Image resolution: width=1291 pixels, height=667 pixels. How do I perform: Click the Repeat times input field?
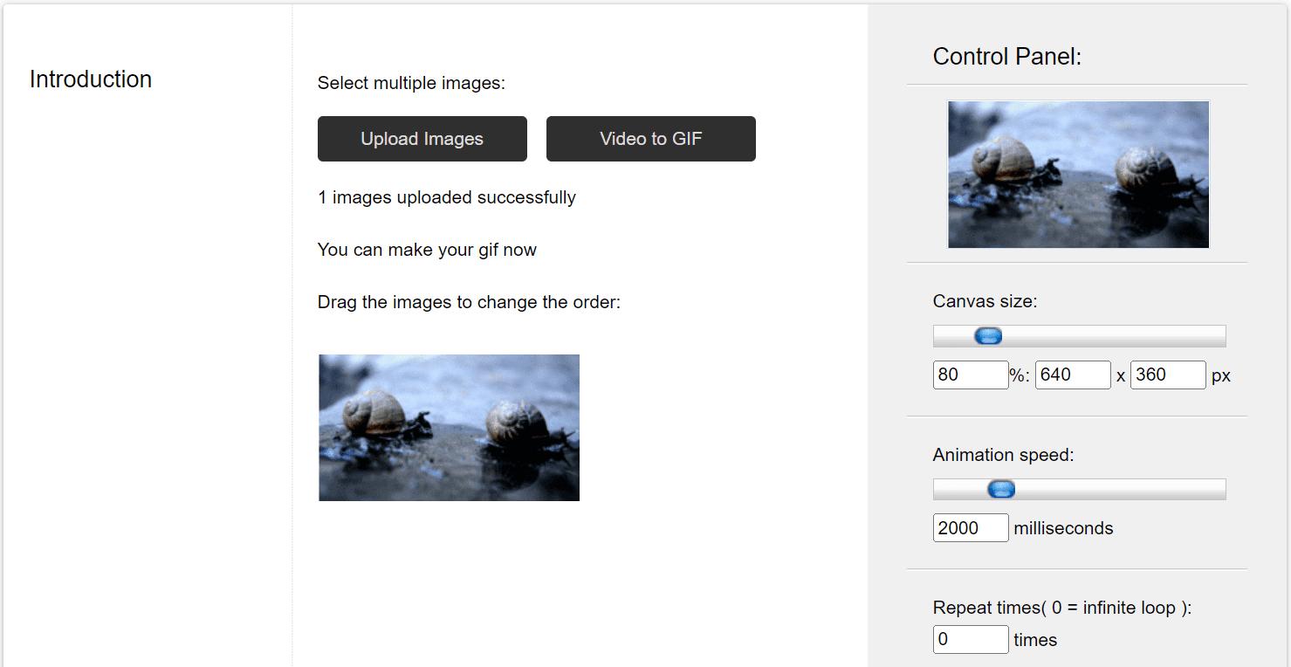point(971,639)
